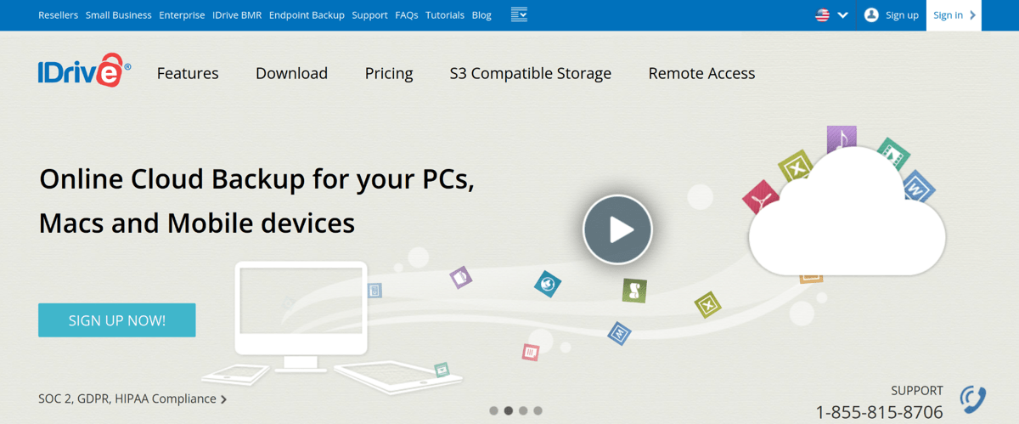The width and height of the screenshot is (1019, 424).
Task: Open SOC 2, GDPR, HIPAA Compliance link
Action: (132, 399)
